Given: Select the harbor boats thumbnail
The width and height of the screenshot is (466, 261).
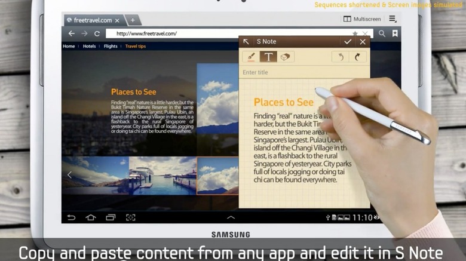Looking at the screenshot, I should pyautogui.click(x=163, y=176).
